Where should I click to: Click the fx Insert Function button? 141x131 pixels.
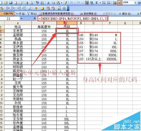click(35, 18)
